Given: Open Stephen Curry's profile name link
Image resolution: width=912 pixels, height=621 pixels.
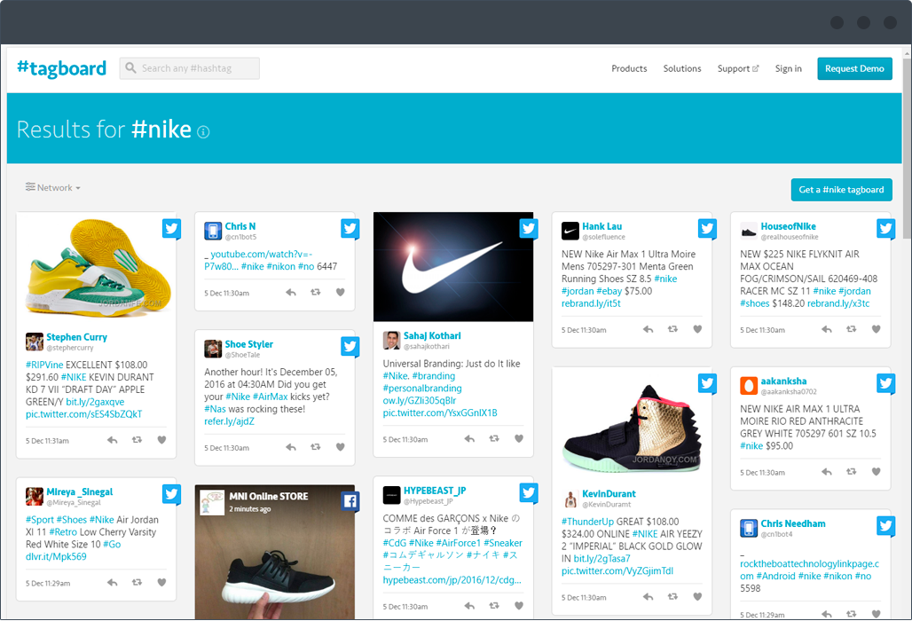Looking at the screenshot, I should pyautogui.click(x=77, y=337).
